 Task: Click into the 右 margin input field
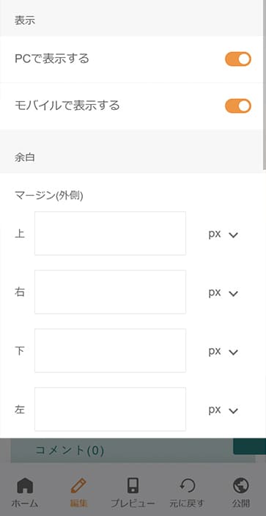[111, 292]
